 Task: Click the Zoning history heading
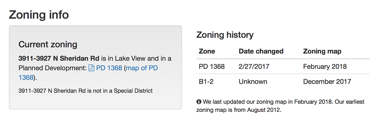point(225,35)
